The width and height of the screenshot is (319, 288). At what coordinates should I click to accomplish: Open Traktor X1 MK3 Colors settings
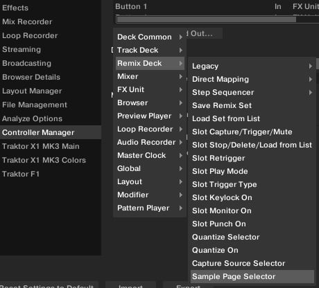pyautogui.click(x=51, y=160)
